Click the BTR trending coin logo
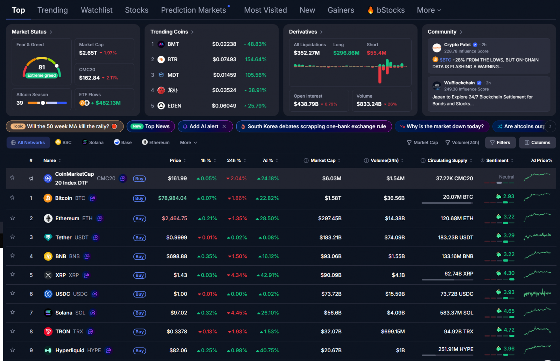The image size is (560, 361). pyautogui.click(x=161, y=60)
